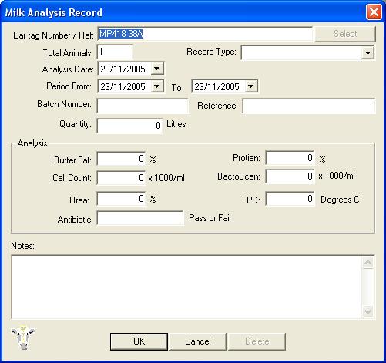Click the Cancel button
The image size is (386, 363).
coord(198,341)
